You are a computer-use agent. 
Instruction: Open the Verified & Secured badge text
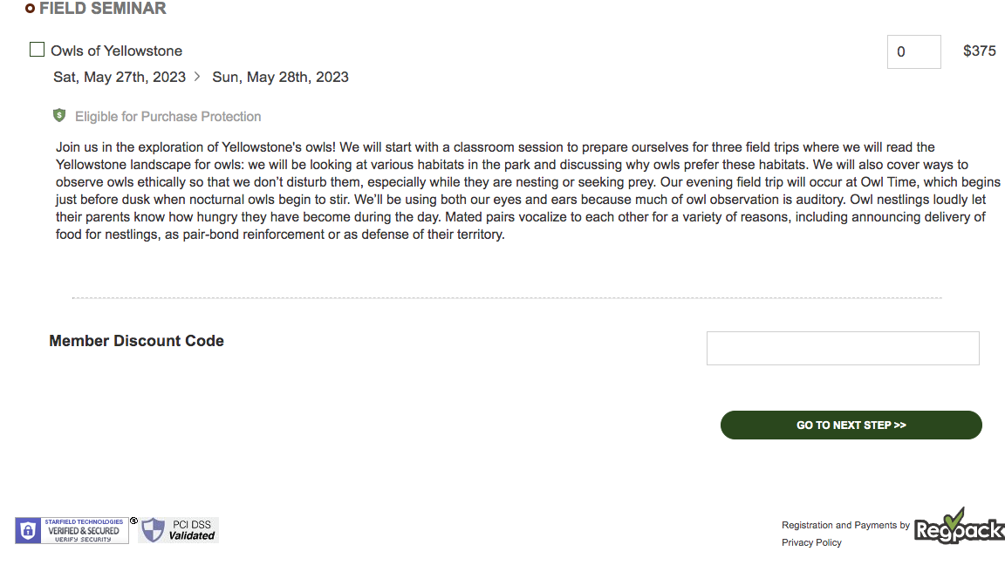click(84, 530)
